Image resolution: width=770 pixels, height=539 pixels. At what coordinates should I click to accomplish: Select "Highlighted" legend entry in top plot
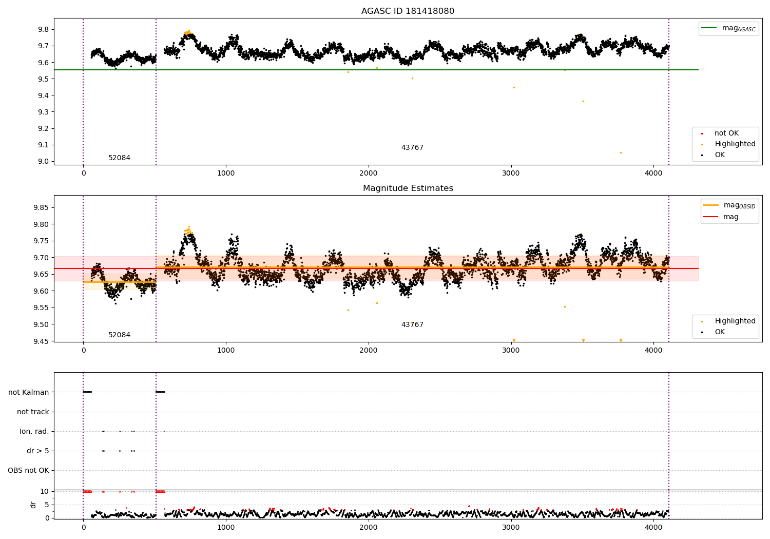(x=735, y=144)
